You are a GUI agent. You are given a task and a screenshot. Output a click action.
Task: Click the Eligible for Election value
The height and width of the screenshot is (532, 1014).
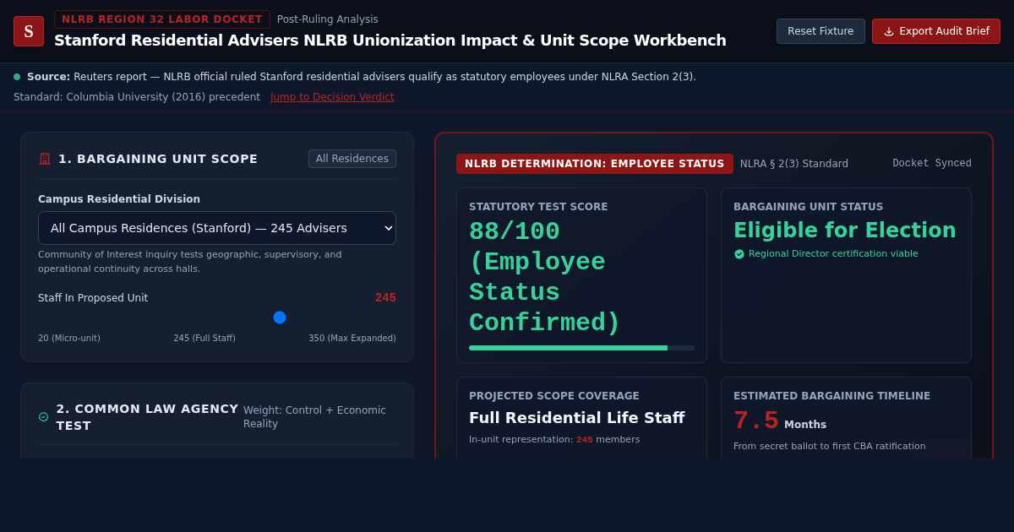click(x=845, y=231)
